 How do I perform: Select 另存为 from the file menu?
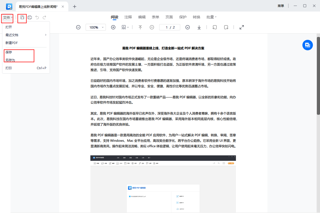pyautogui.click(x=10, y=60)
